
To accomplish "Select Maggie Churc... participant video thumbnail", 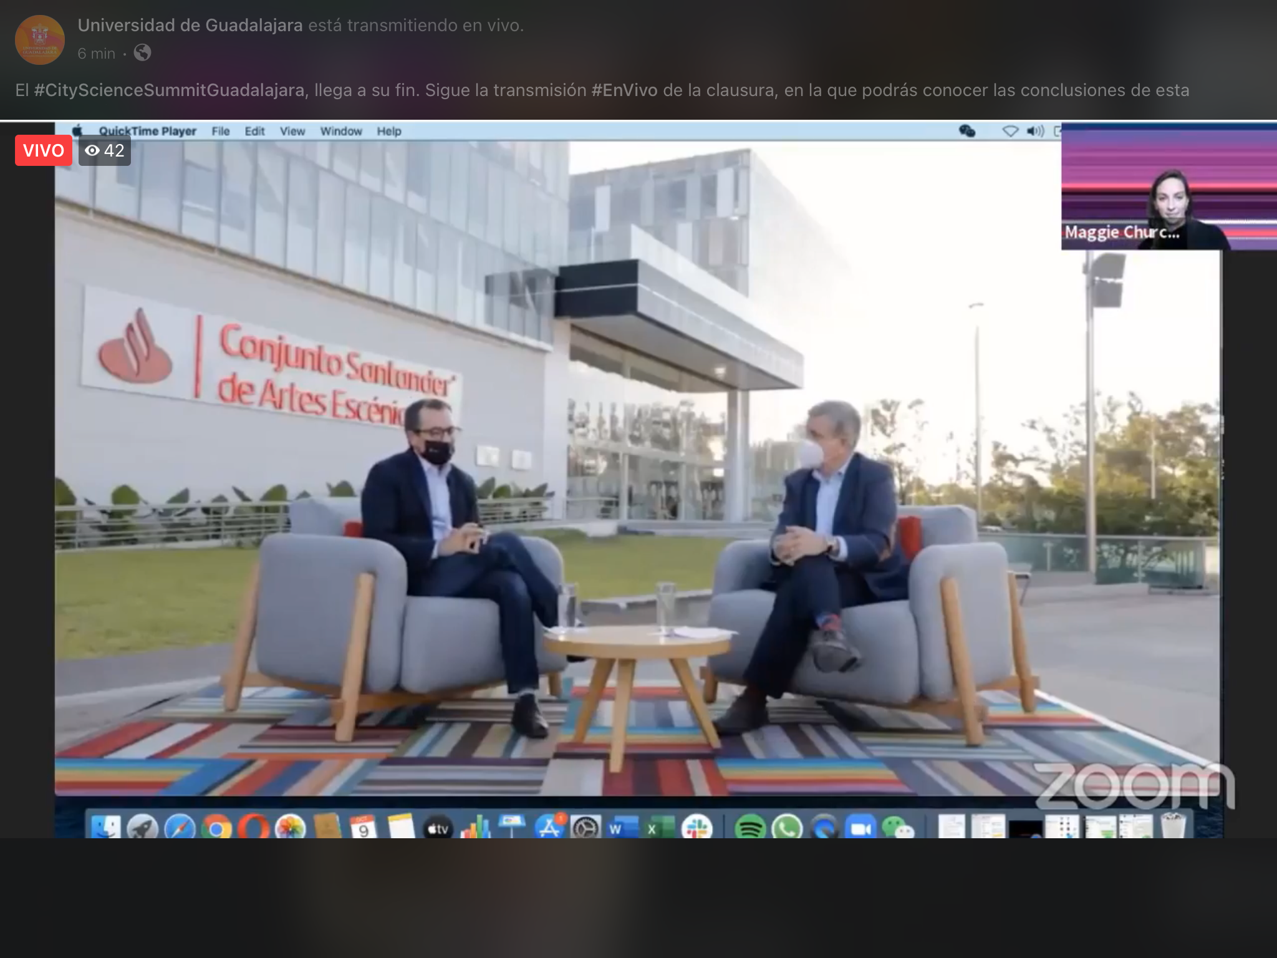I will (x=1169, y=186).
